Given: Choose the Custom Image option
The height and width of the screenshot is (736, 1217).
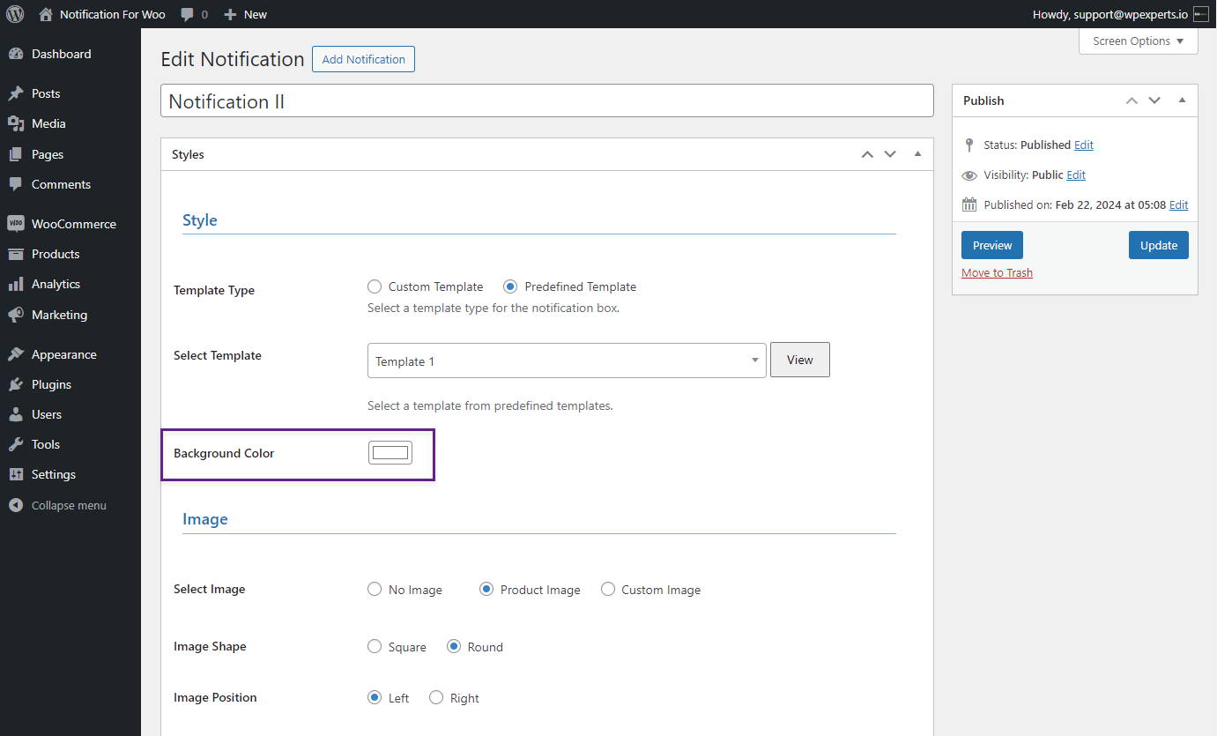Looking at the screenshot, I should (607, 590).
